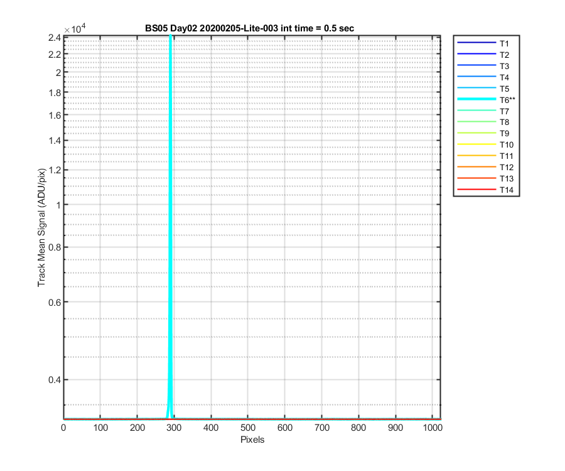
Task: Click the red T14 legend line
Action: click(x=476, y=189)
